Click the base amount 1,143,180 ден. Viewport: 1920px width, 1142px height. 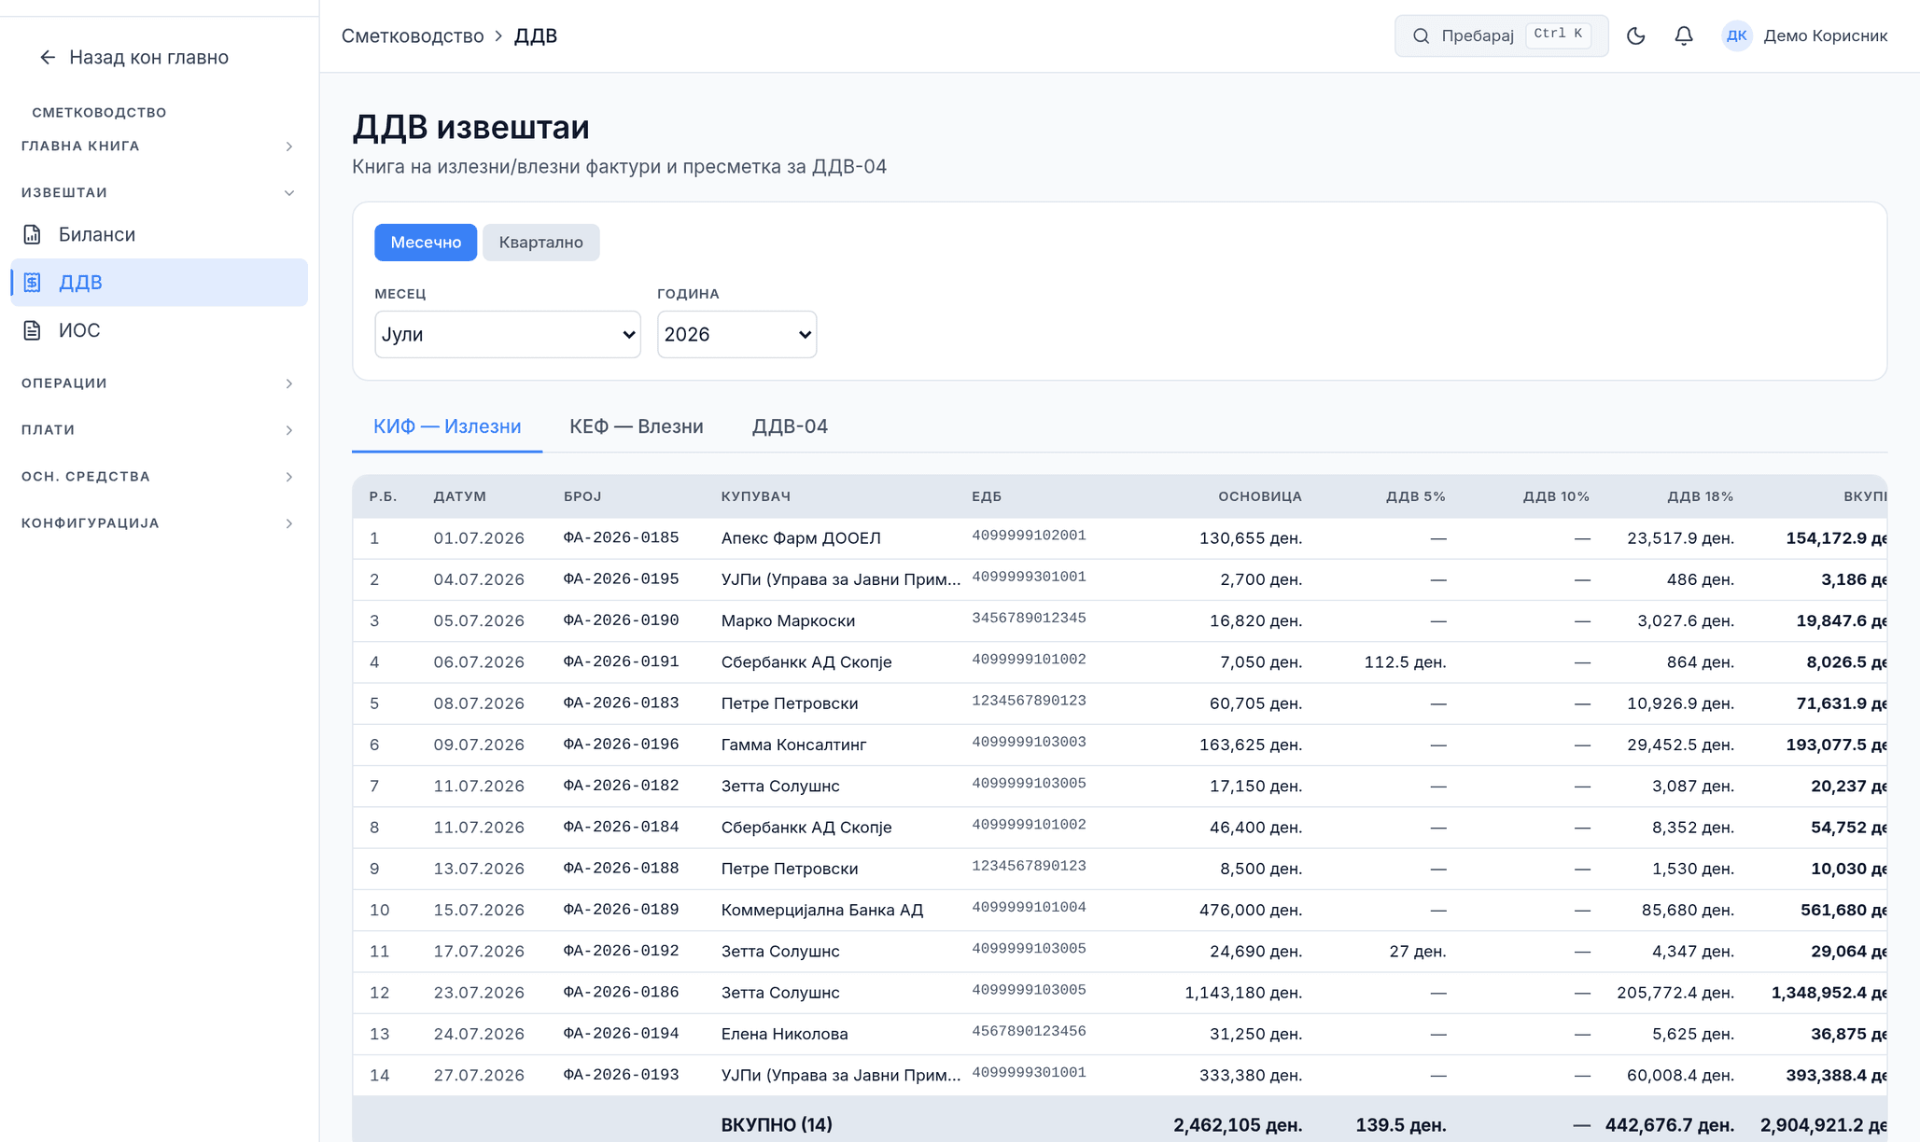1243,993
